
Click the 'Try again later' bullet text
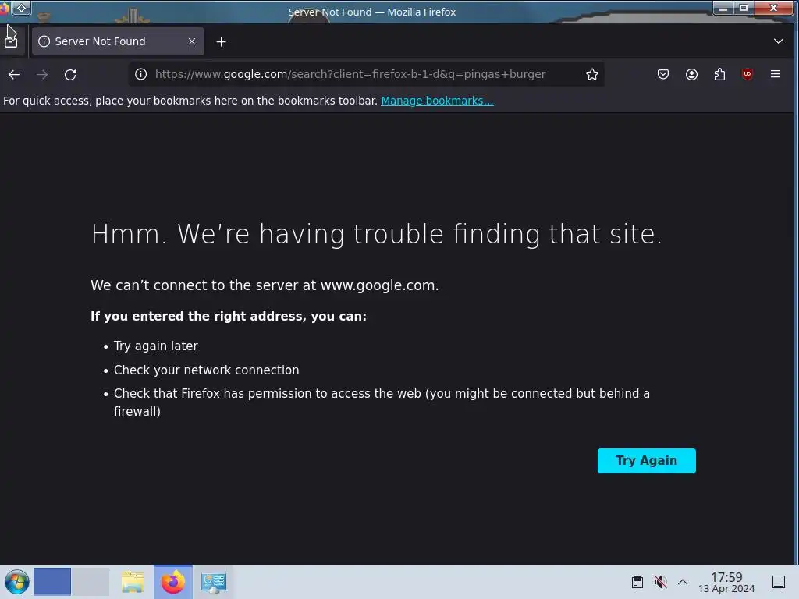[x=155, y=346]
